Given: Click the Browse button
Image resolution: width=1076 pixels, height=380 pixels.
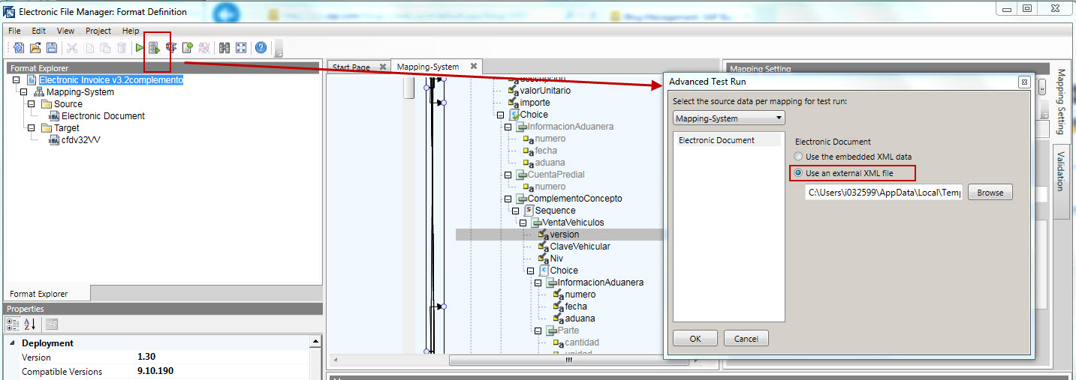Looking at the screenshot, I should [990, 193].
